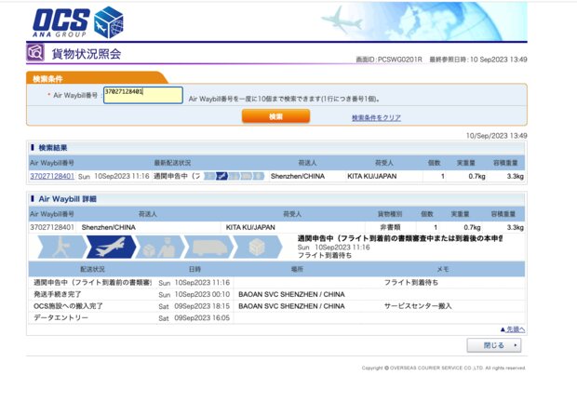Image resolution: width=577 pixels, height=416 pixels.
Task: Click the orange 検索 search button
Action: point(275,116)
